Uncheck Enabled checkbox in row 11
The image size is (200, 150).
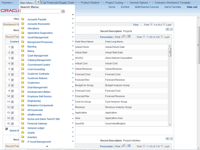click(x=12, y=102)
